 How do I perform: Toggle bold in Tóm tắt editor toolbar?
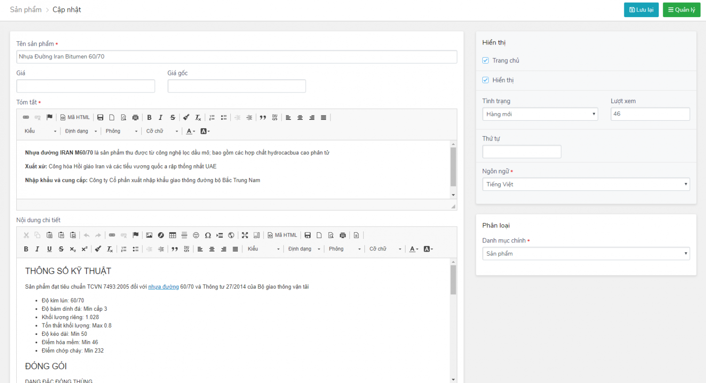click(x=149, y=118)
